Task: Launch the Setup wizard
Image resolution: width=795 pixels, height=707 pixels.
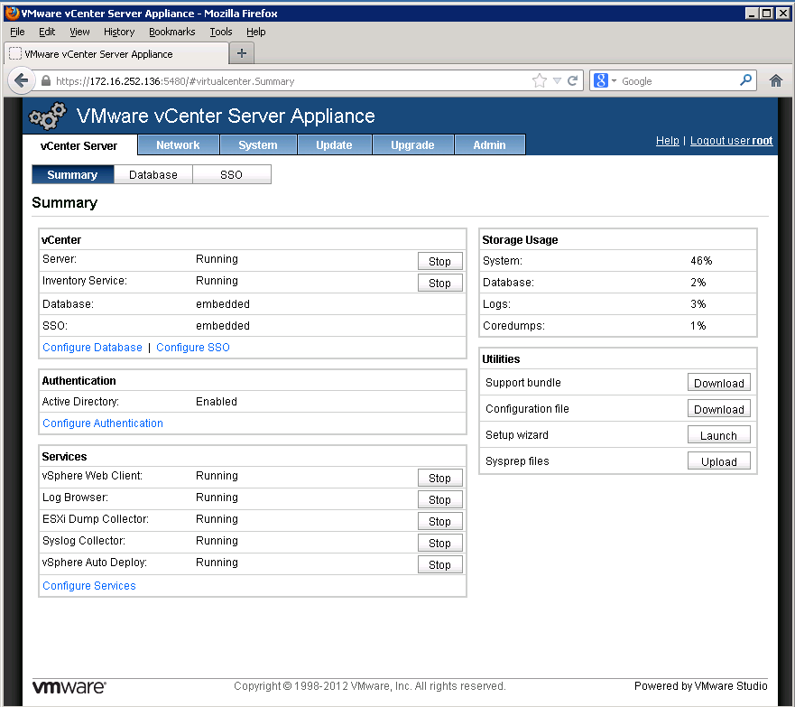Action: point(719,435)
